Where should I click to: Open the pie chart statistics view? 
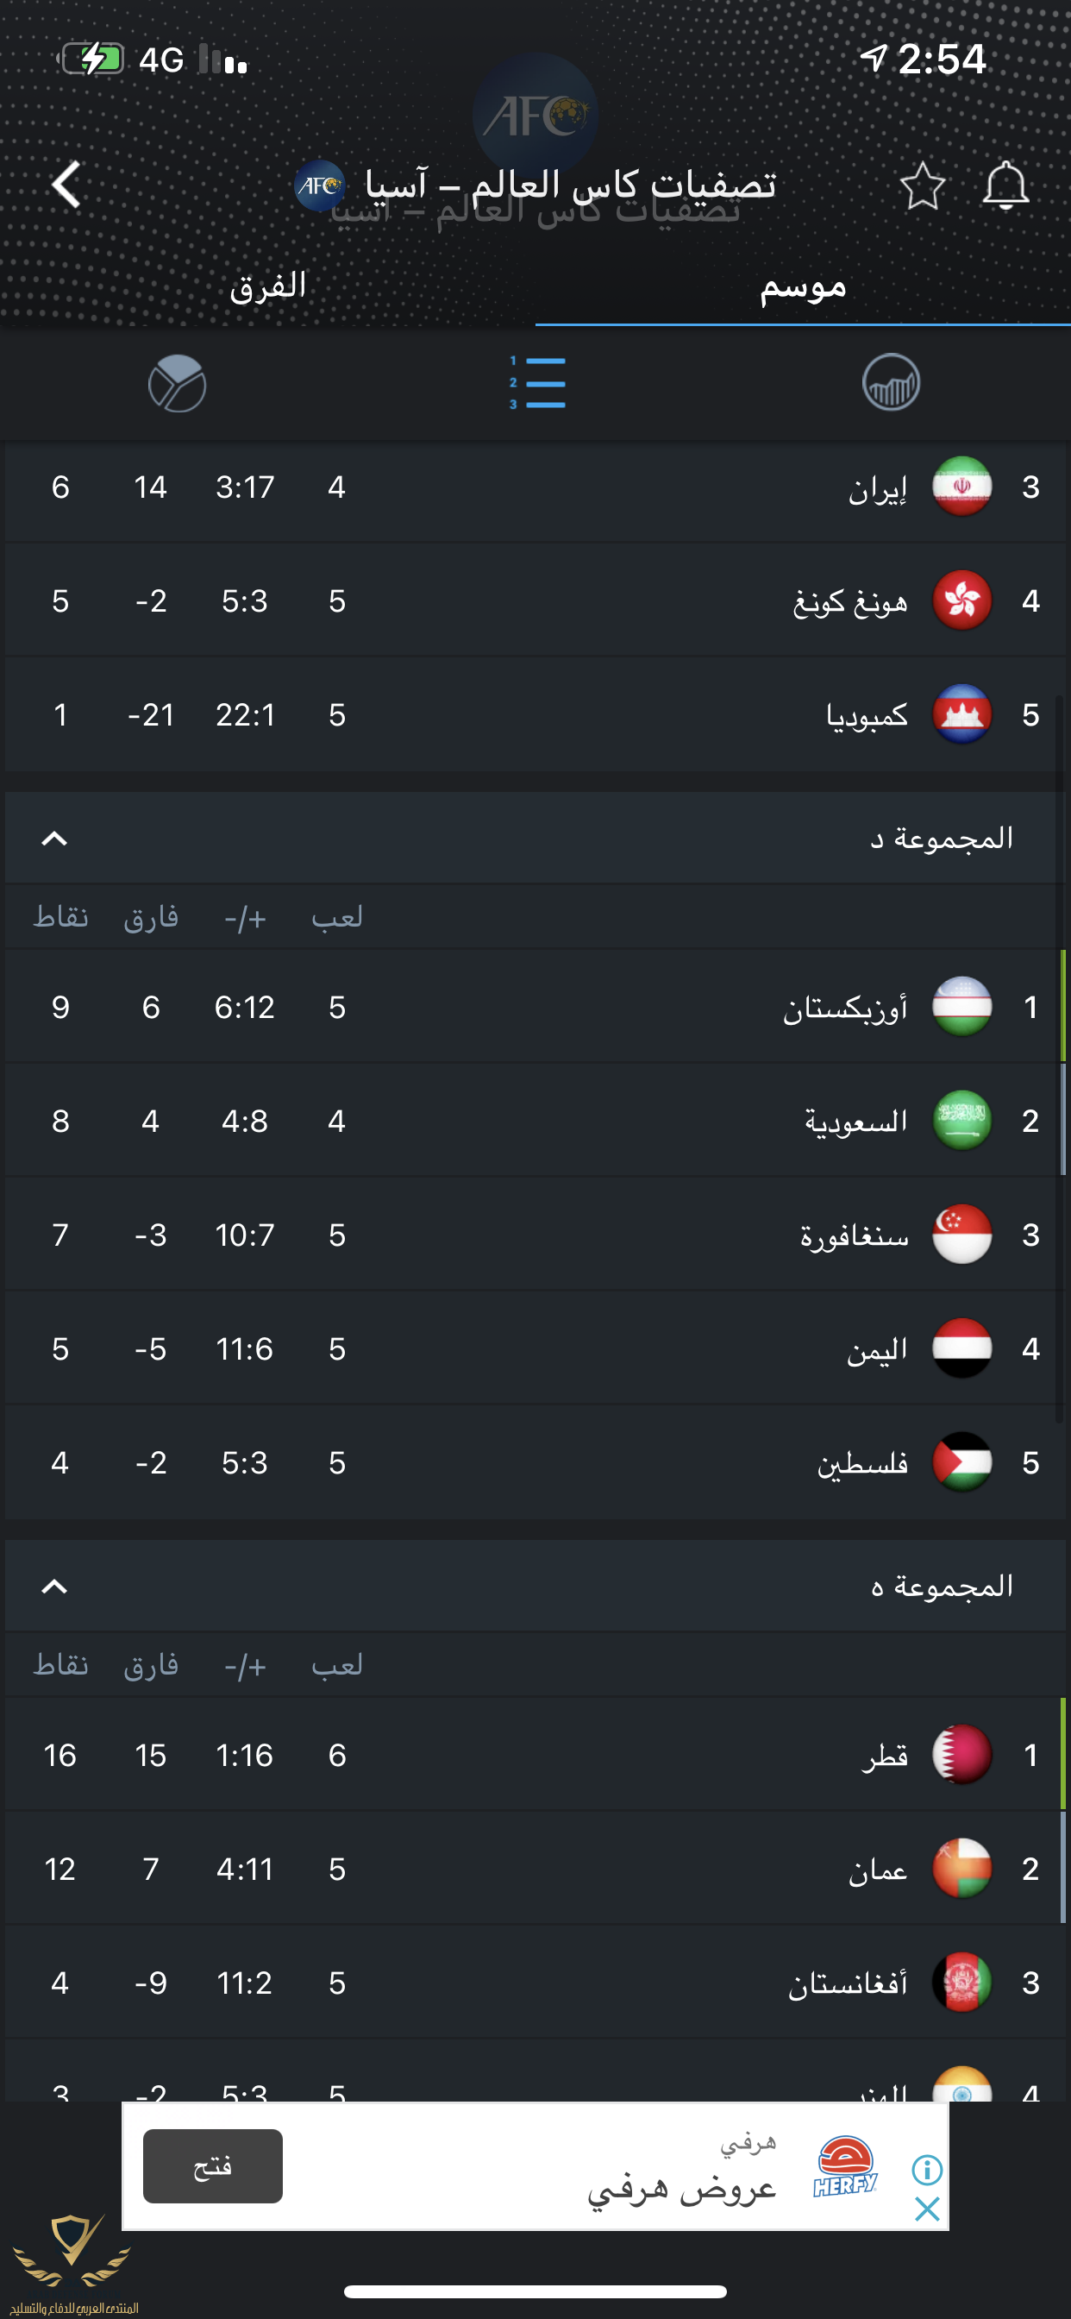coord(178,382)
